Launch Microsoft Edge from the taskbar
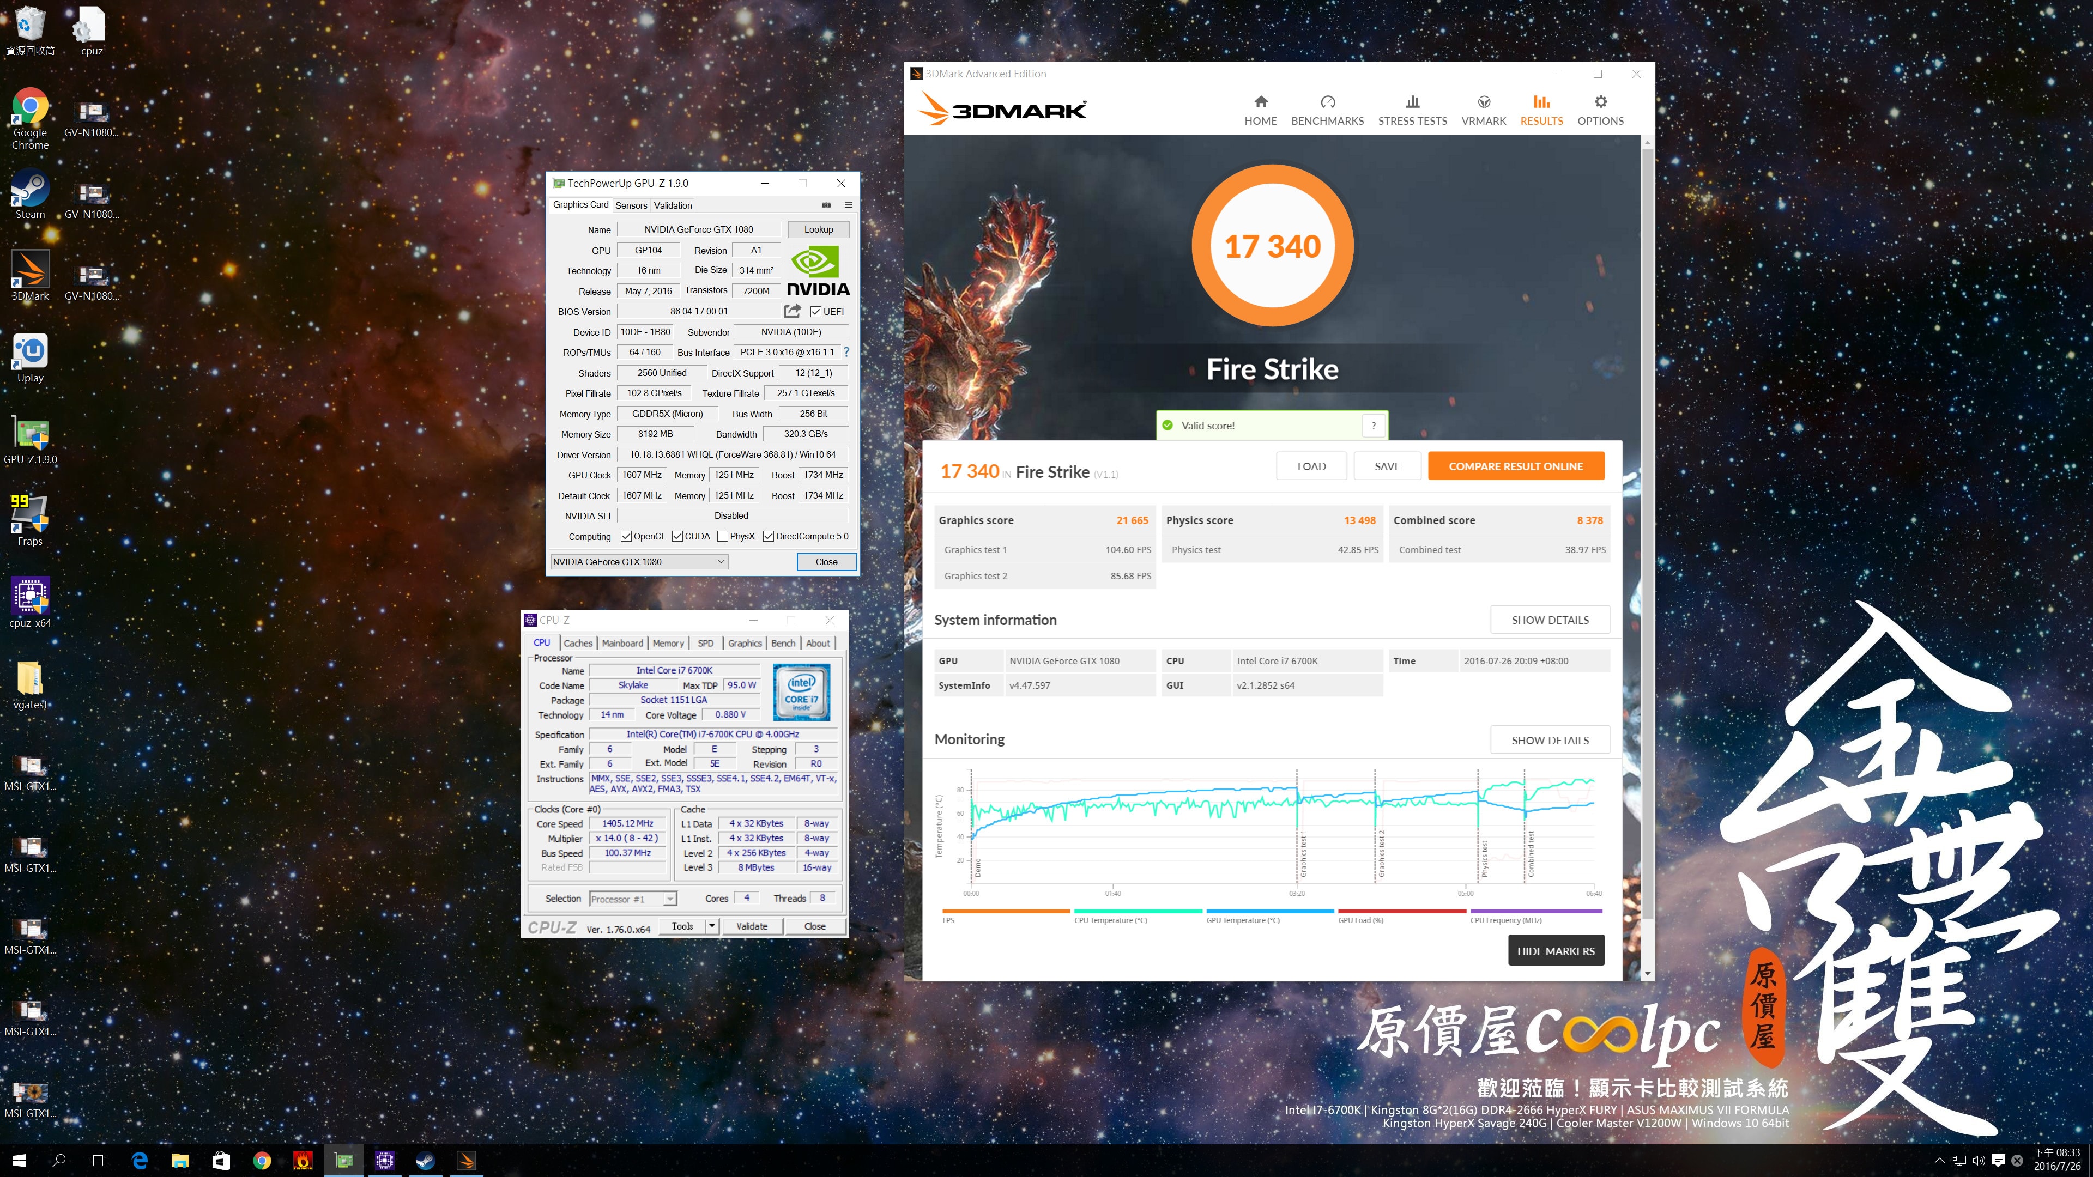The image size is (2093, 1177). tap(140, 1160)
